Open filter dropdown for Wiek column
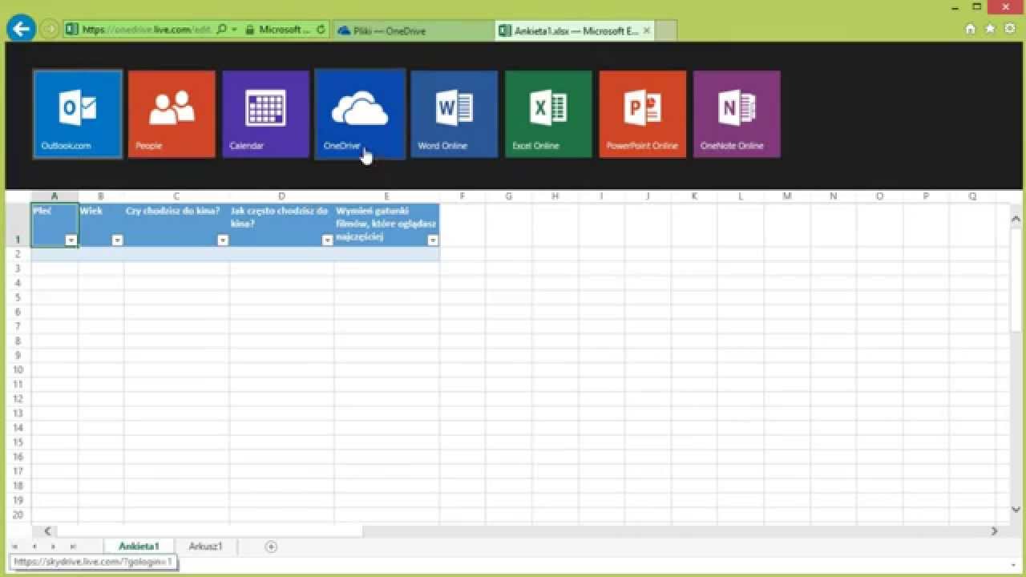 (x=117, y=240)
